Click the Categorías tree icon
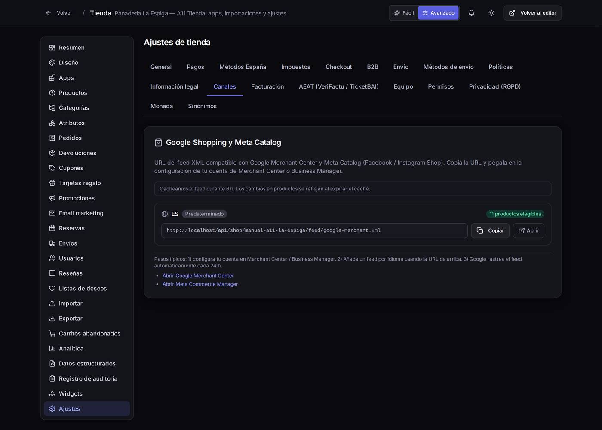602x430 pixels. [52, 108]
